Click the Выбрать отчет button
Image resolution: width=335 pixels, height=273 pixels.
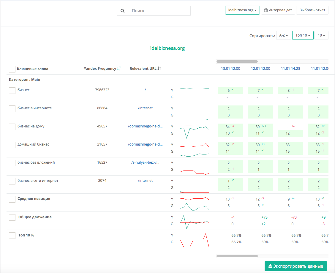click(312, 10)
